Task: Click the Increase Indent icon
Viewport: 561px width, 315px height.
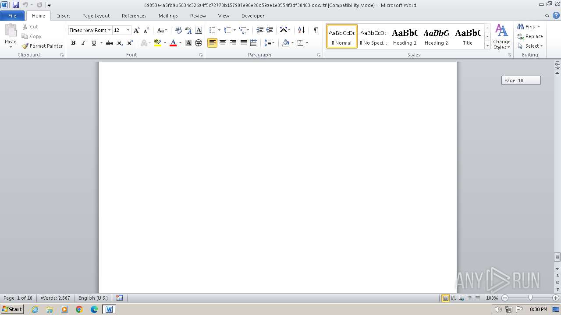Action: coord(270,30)
